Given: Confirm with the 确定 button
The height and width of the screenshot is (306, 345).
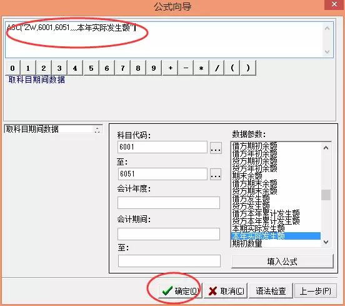Looking at the screenshot, I should pos(181,291).
